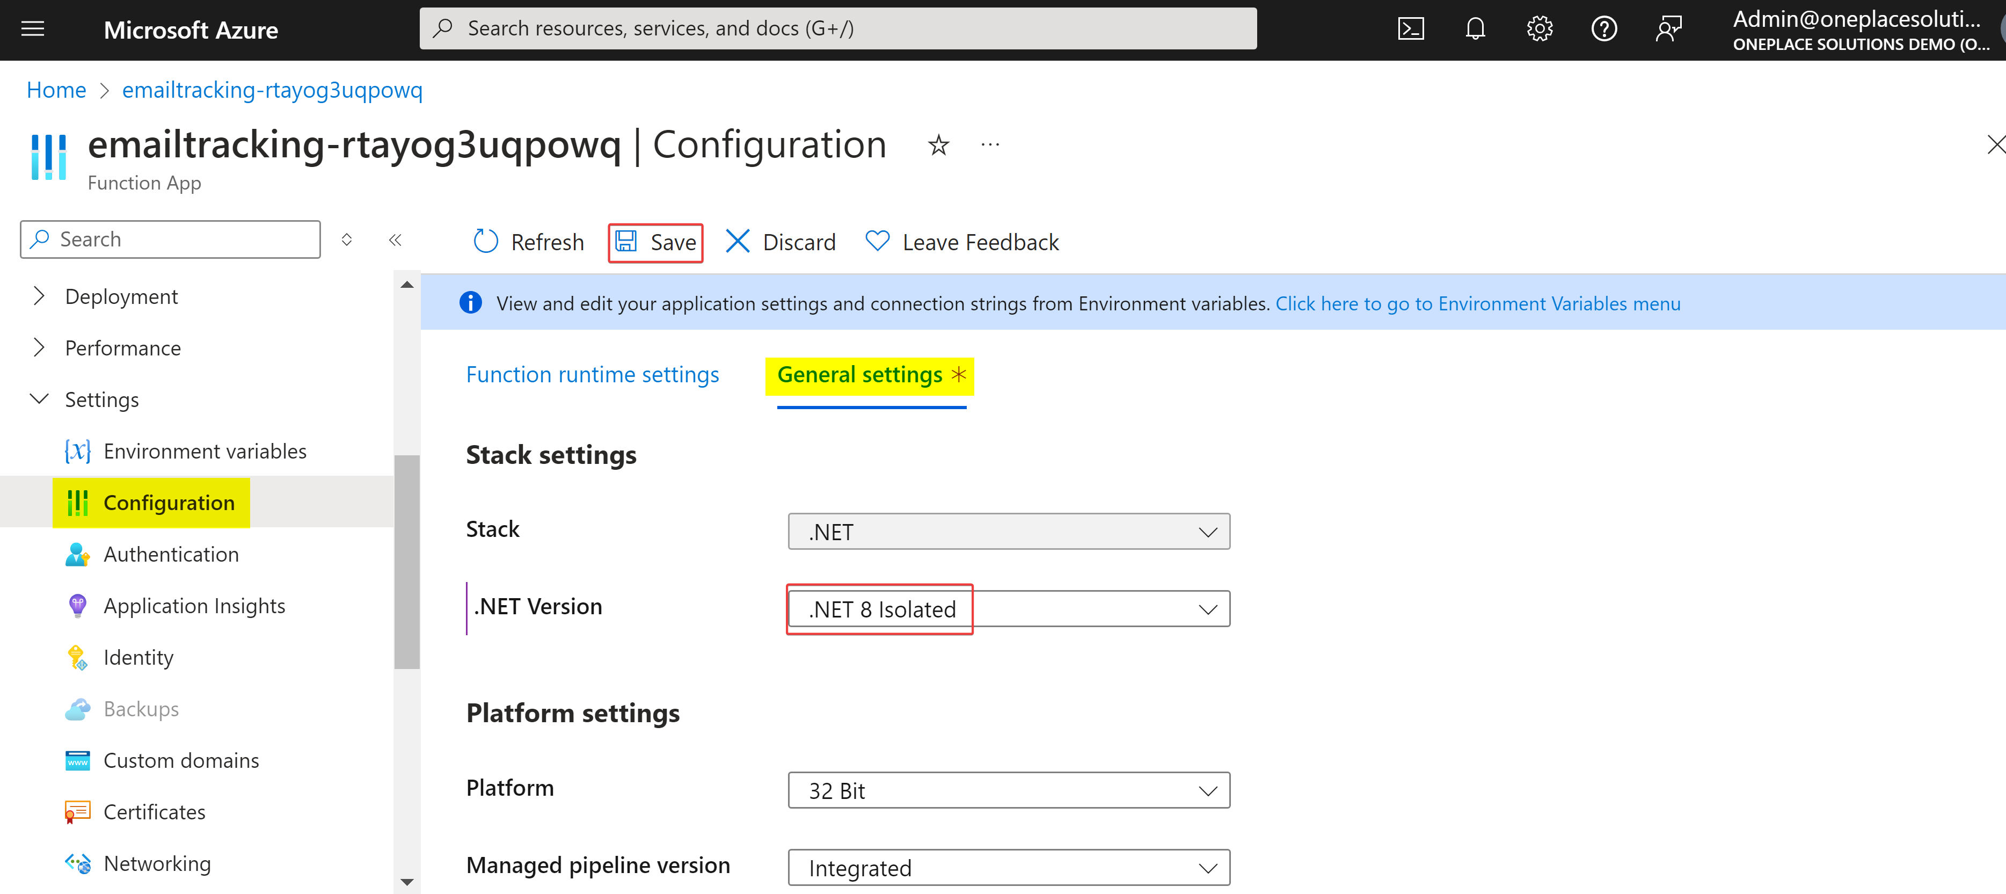Follow the Environment Variables menu link

1477,304
